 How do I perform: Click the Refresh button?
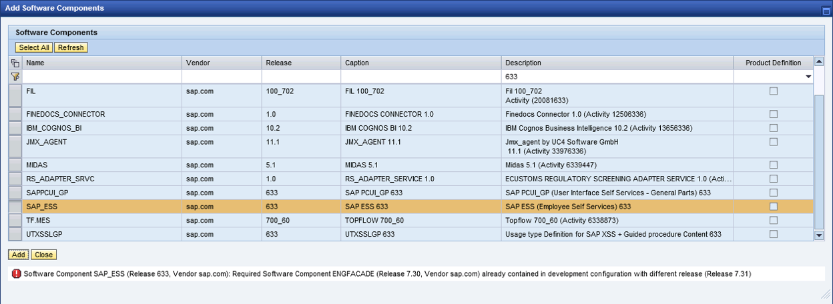(71, 47)
